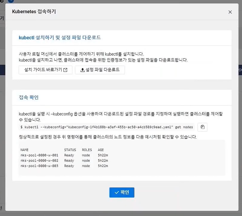Select the nks-pool-0000-w-001 node name
This screenshot has height=216, width=242.
(39, 155)
